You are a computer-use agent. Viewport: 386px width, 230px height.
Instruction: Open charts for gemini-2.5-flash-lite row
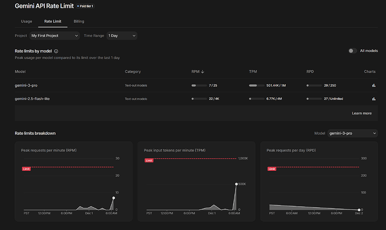pos(374,99)
